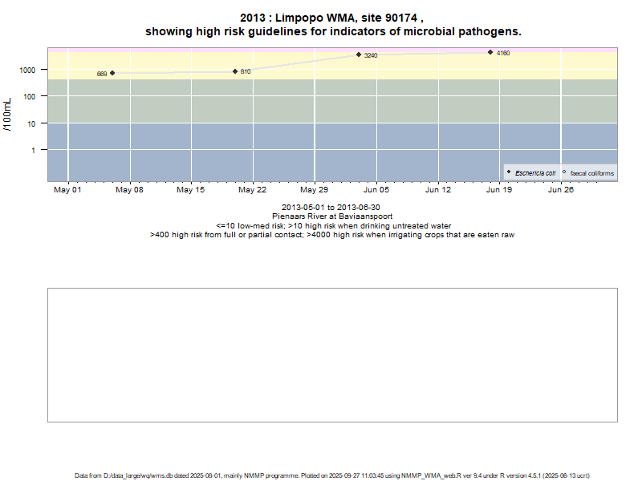Image resolution: width=642 pixels, height=481 pixels.
Task: Click the 3240 data point diamond
Action: [x=359, y=55]
